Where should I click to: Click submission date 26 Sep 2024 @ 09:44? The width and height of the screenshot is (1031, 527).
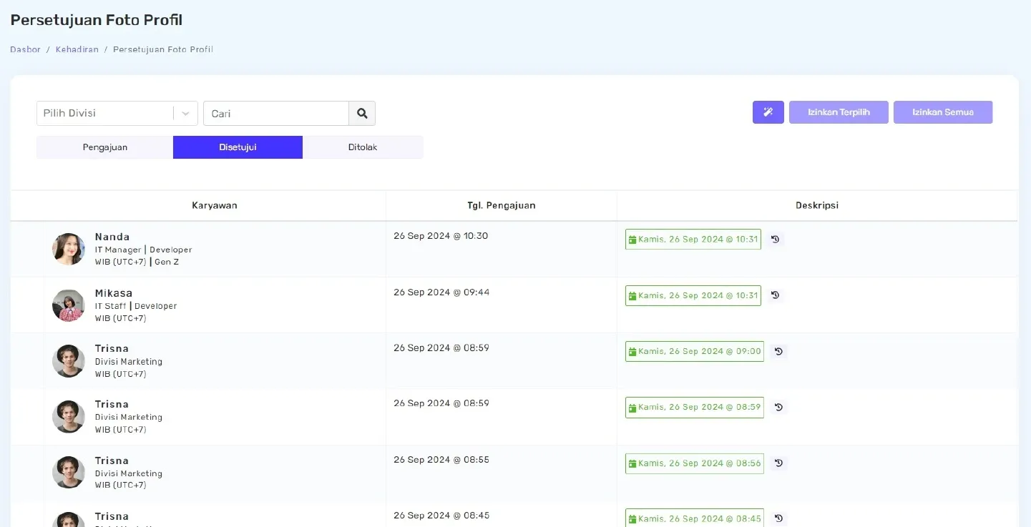coord(441,292)
